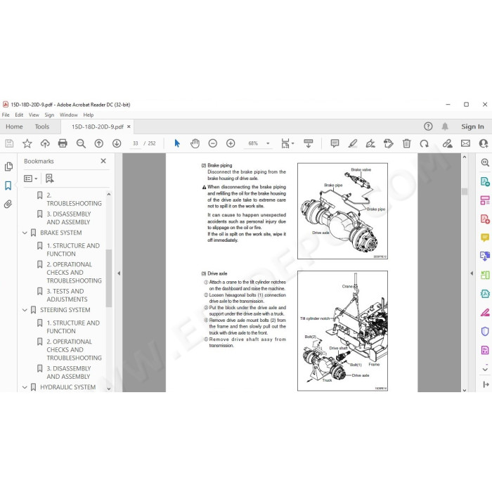Open the Edit menu
The image size is (492, 492).
click(19, 115)
